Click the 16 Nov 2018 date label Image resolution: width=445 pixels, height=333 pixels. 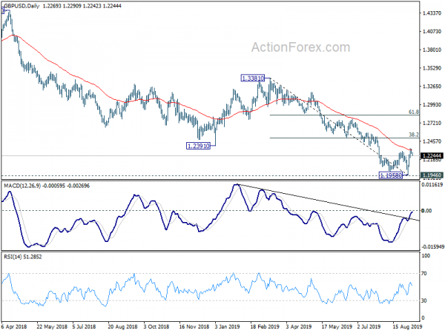pos(194,326)
